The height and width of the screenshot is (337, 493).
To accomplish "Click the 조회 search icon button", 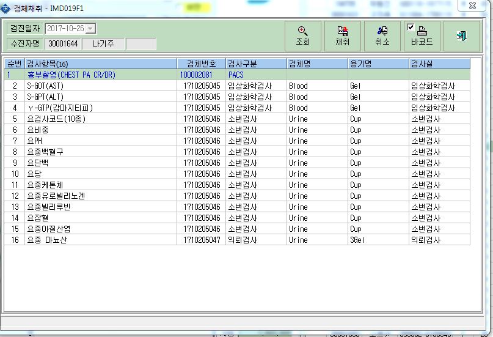I will [303, 36].
